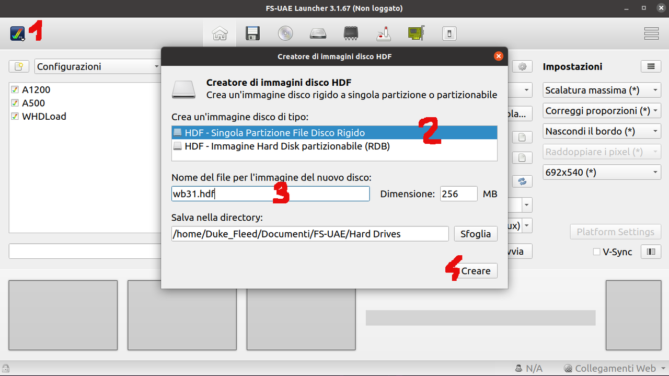The height and width of the screenshot is (376, 669).
Task: Click the blue refresh arrows icon
Action: (x=522, y=181)
